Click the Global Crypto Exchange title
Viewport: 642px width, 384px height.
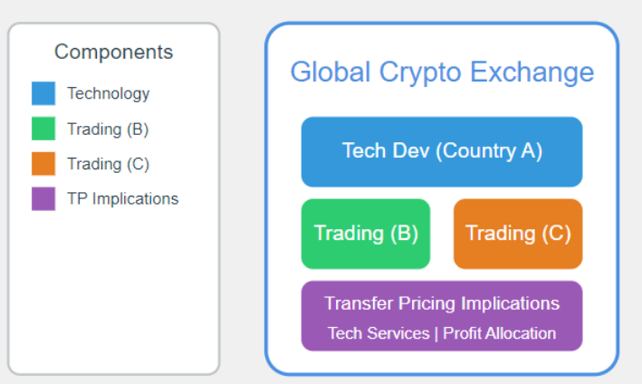441,72
